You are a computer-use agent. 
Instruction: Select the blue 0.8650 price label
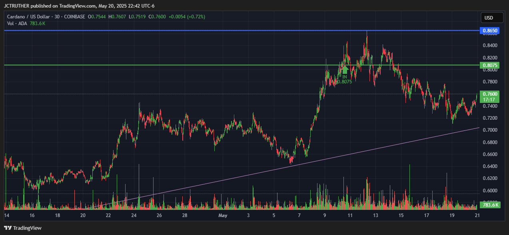(490, 30)
